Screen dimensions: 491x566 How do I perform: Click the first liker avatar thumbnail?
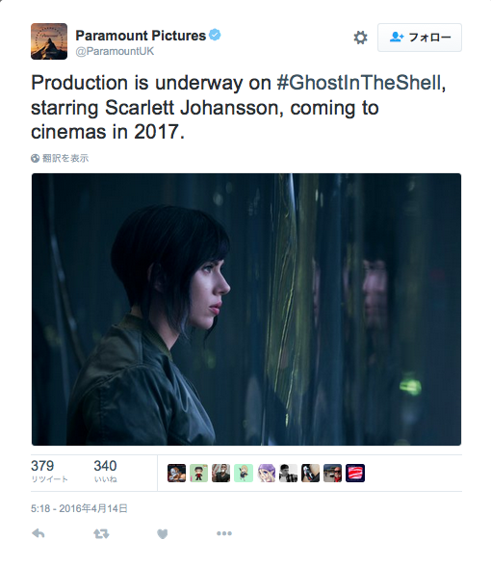coord(176,474)
